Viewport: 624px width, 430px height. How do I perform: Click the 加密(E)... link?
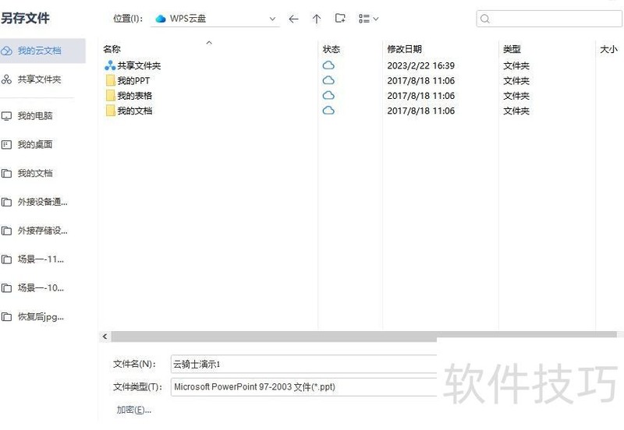(133, 410)
